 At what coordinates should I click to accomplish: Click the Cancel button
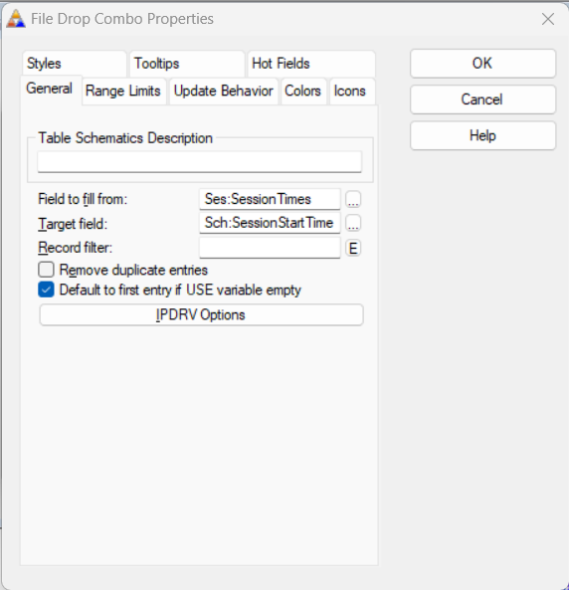482,99
